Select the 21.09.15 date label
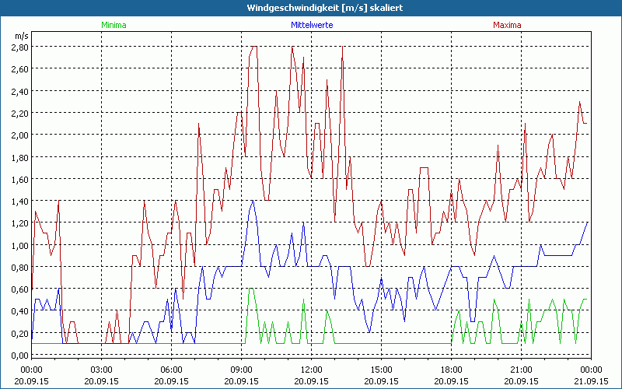 coord(591,381)
